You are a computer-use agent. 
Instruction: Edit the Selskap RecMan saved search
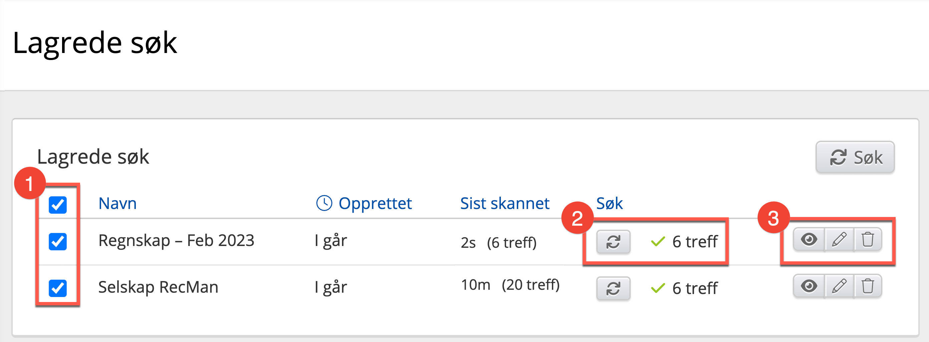(x=839, y=286)
